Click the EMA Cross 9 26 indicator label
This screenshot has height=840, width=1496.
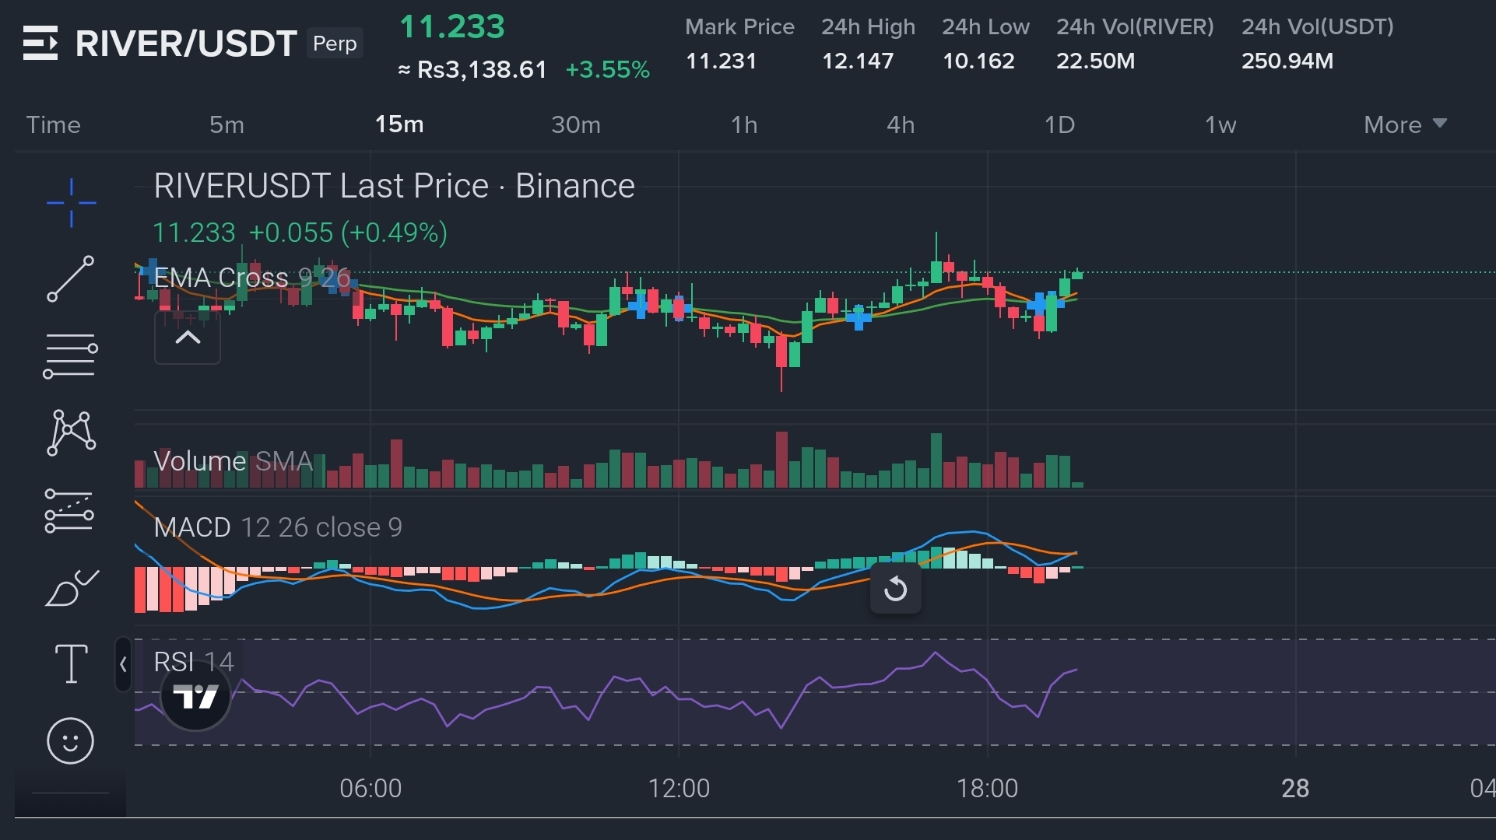click(x=251, y=278)
